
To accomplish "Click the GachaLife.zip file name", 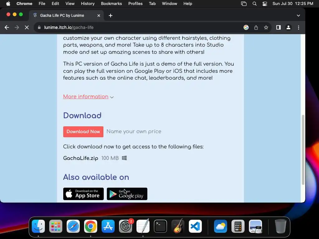I will pyautogui.click(x=81, y=158).
